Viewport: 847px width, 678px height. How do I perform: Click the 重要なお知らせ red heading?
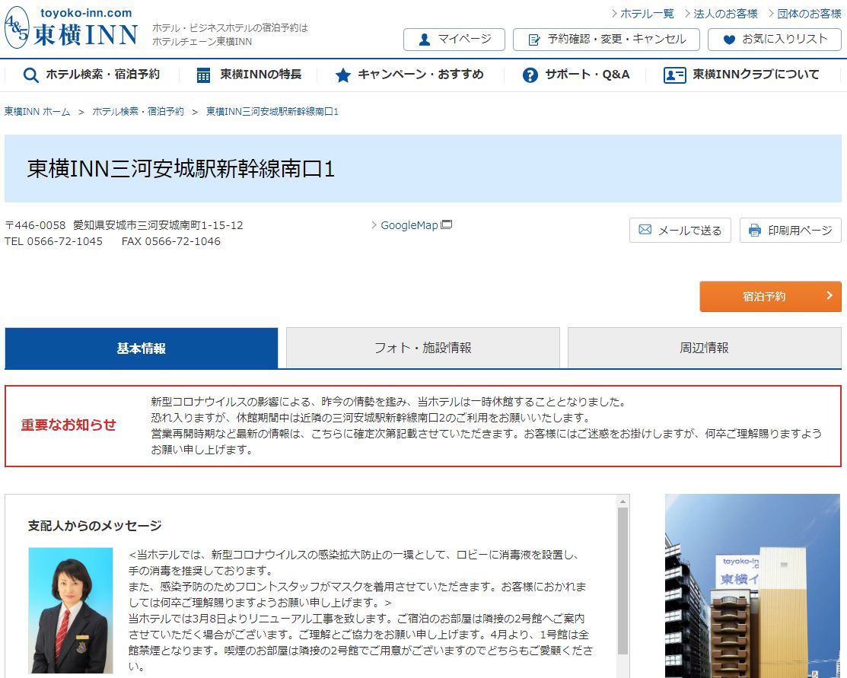[x=68, y=425]
